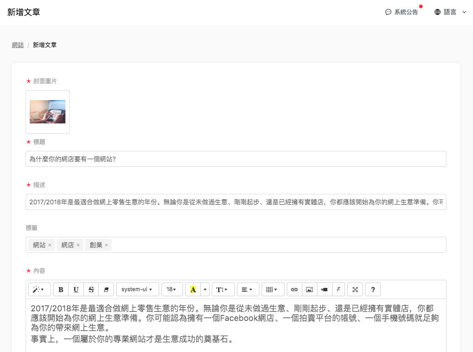This screenshot has height=352, width=473.
Task: Click the 新增文章 breadcrumb text
Action: [x=45, y=45]
